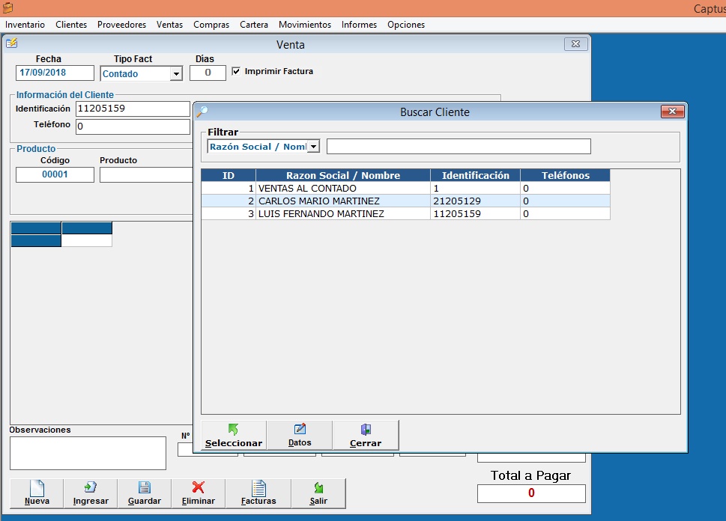
Task: Save the sale with Guardar
Action: pos(144,493)
